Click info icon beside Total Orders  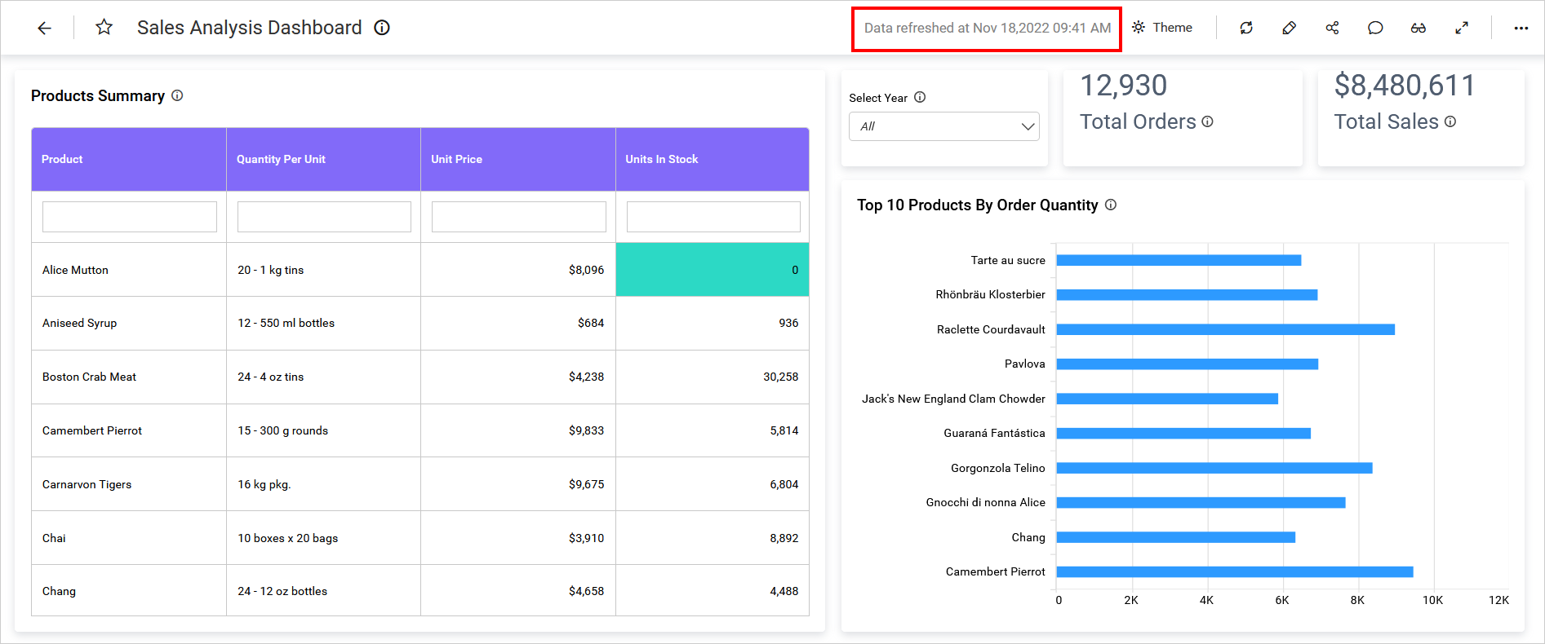coord(1208,121)
